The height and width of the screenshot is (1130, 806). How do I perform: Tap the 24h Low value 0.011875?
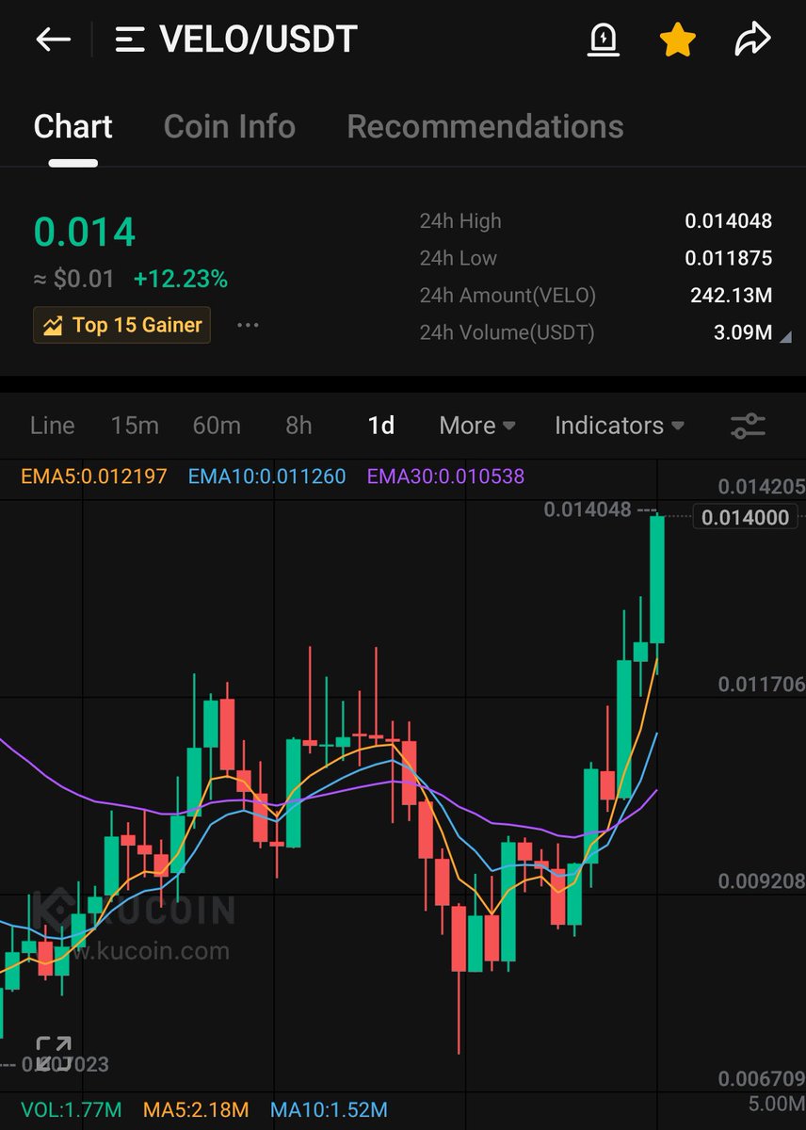tap(728, 258)
